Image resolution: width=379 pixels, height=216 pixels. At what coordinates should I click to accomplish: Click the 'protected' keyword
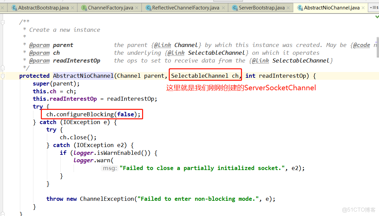pos(34,76)
